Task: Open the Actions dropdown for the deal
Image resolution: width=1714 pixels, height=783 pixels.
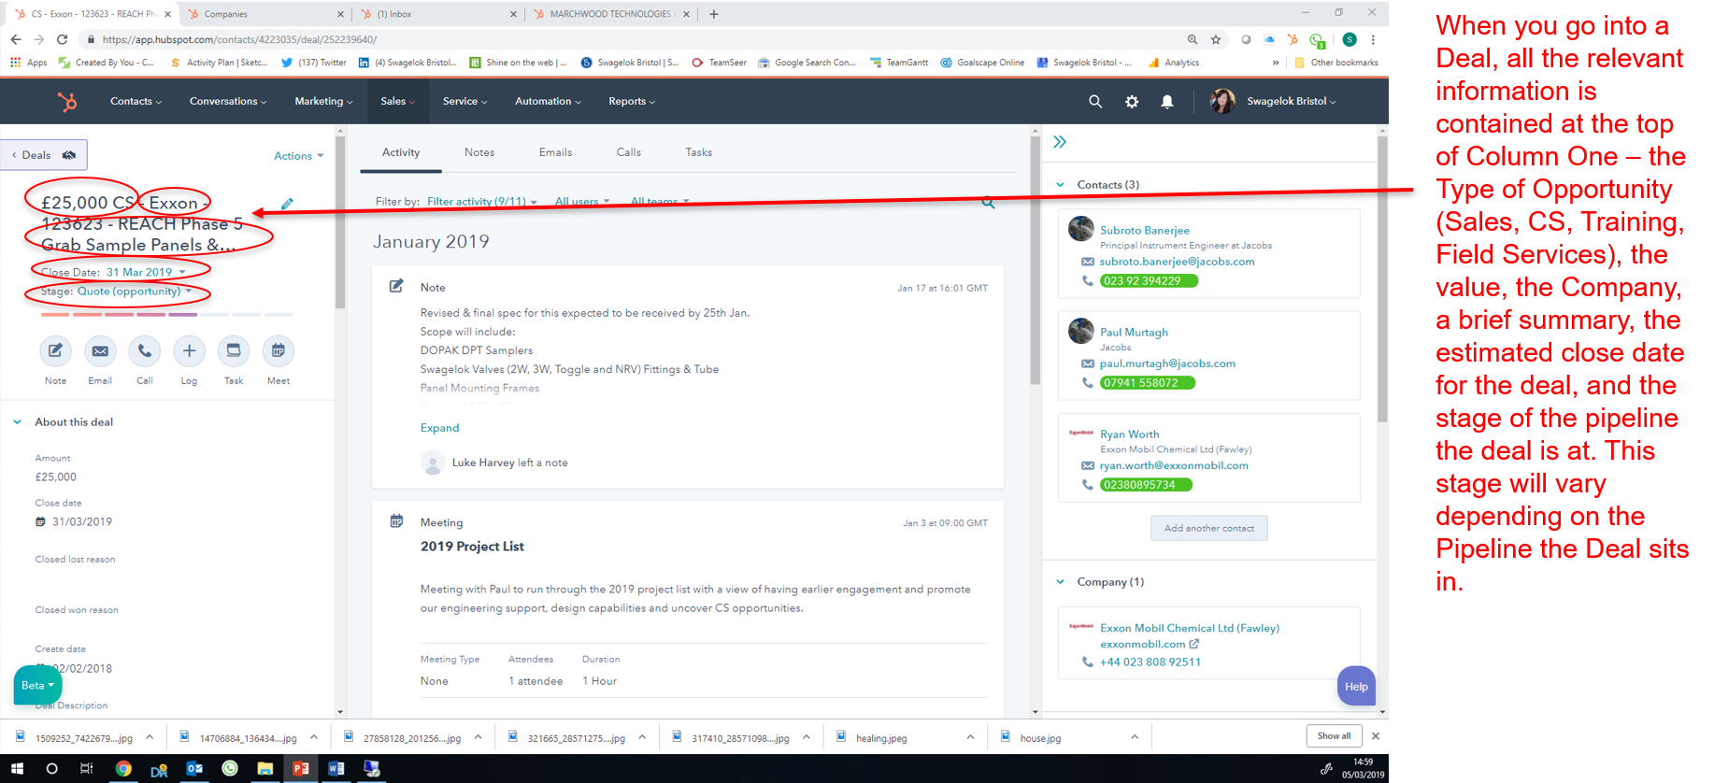Action: pyautogui.click(x=298, y=156)
